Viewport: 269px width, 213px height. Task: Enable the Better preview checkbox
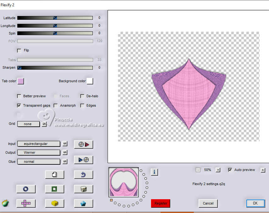(19, 96)
